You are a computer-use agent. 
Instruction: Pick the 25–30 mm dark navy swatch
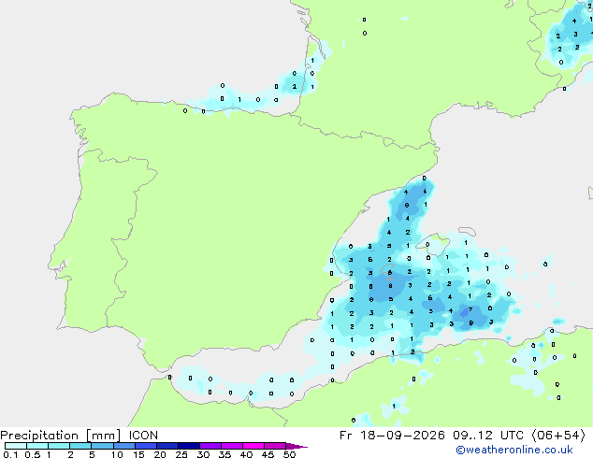[189, 446]
